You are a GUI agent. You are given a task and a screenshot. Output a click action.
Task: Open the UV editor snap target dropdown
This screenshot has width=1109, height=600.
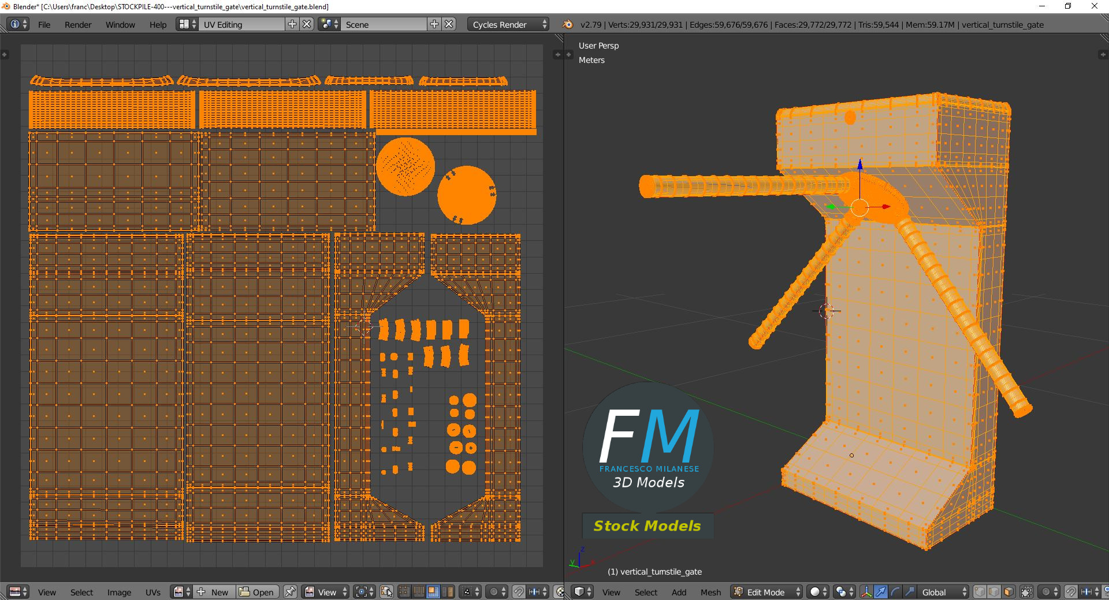click(x=537, y=592)
